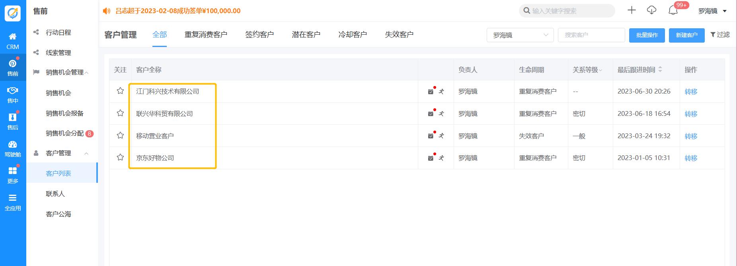This screenshot has height=266, width=737.
Task: Click the 批量操作 button
Action: pos(647,35)
